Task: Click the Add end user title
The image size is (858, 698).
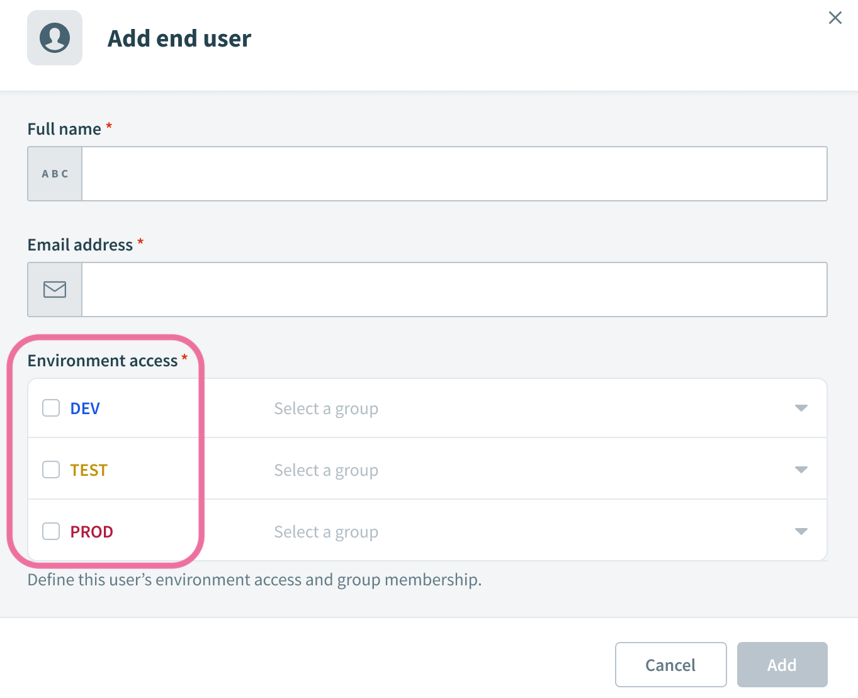Action: 179,38
